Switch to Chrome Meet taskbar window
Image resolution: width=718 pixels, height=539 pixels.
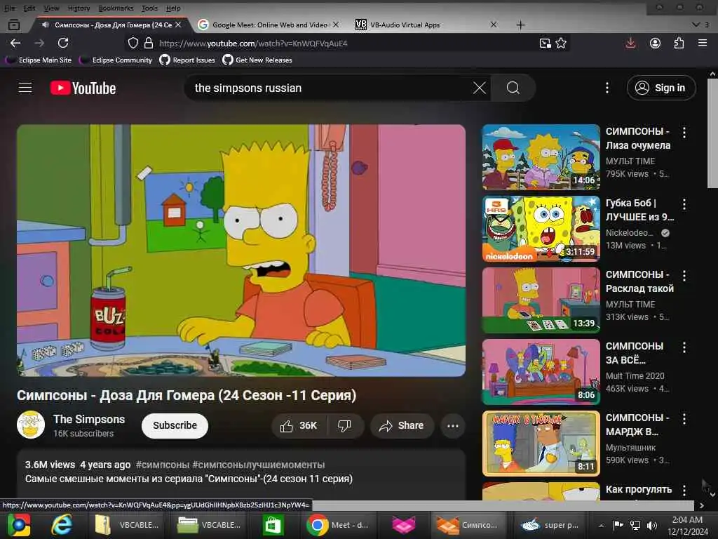pos(338,525)
